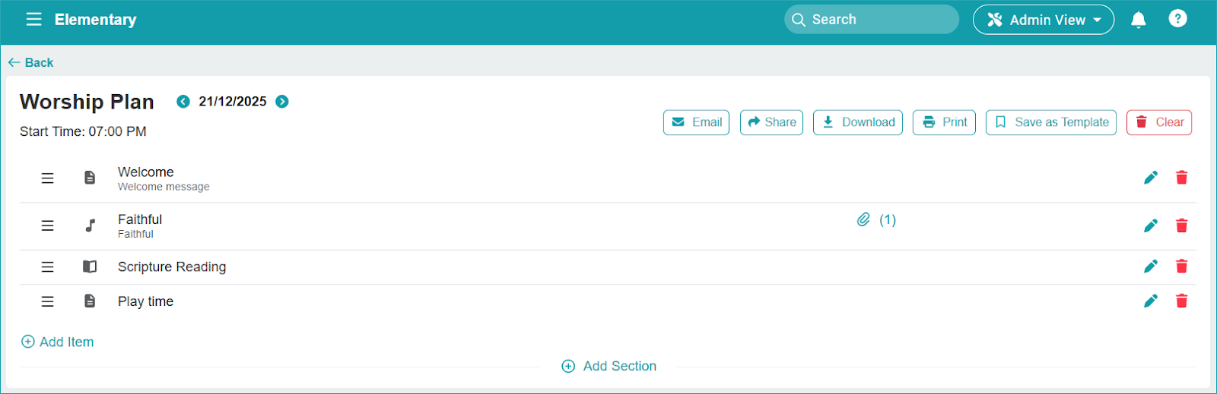
Task: Click the Add Item link
Action: 58,342
